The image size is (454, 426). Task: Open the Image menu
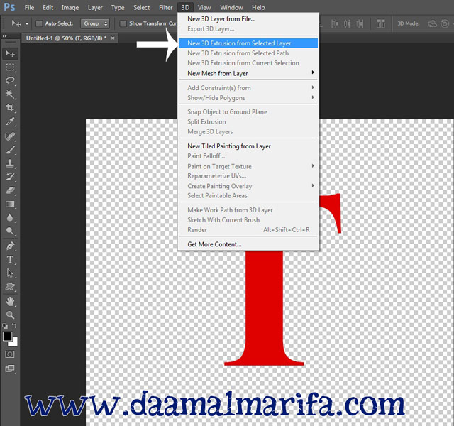click(70, 8)
